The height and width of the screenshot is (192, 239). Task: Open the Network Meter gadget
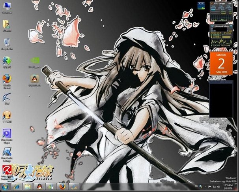point(221,36)
